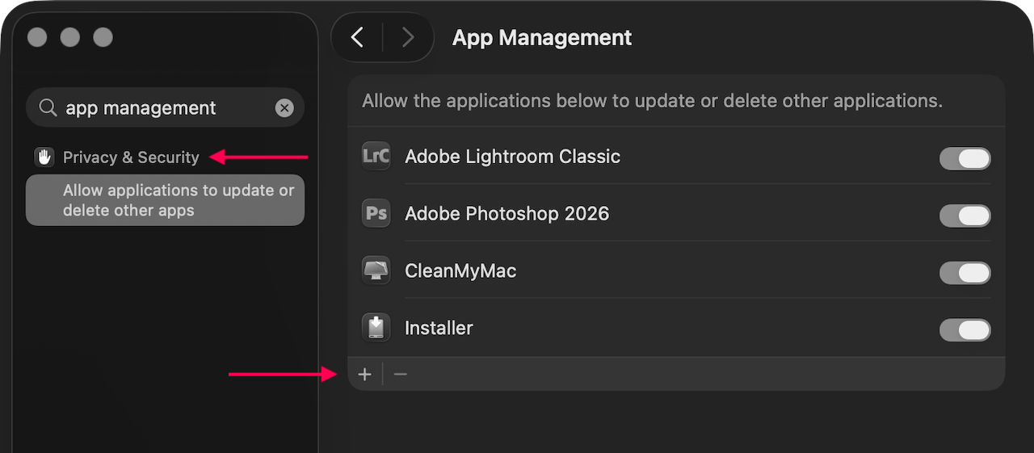The width and height of the screenshot is (1034, 453).
Task: Click the Adobe Lightroom Classic app icon
Action: click(376, 156)
